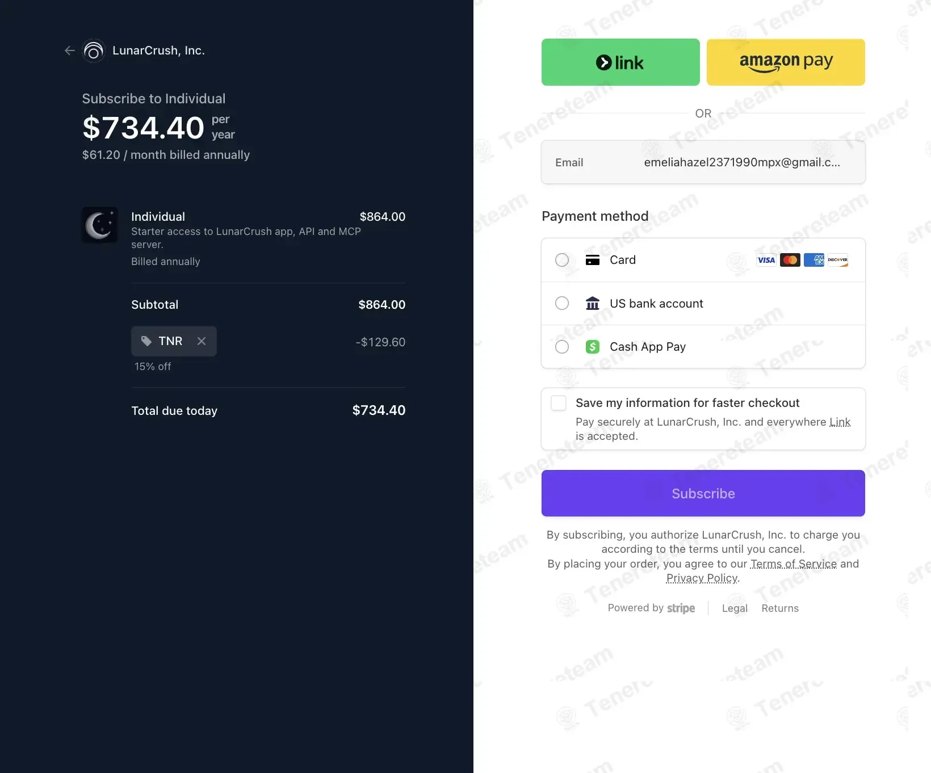
Task: Choose Cash App Pay radio button
Action: [562, 347]
